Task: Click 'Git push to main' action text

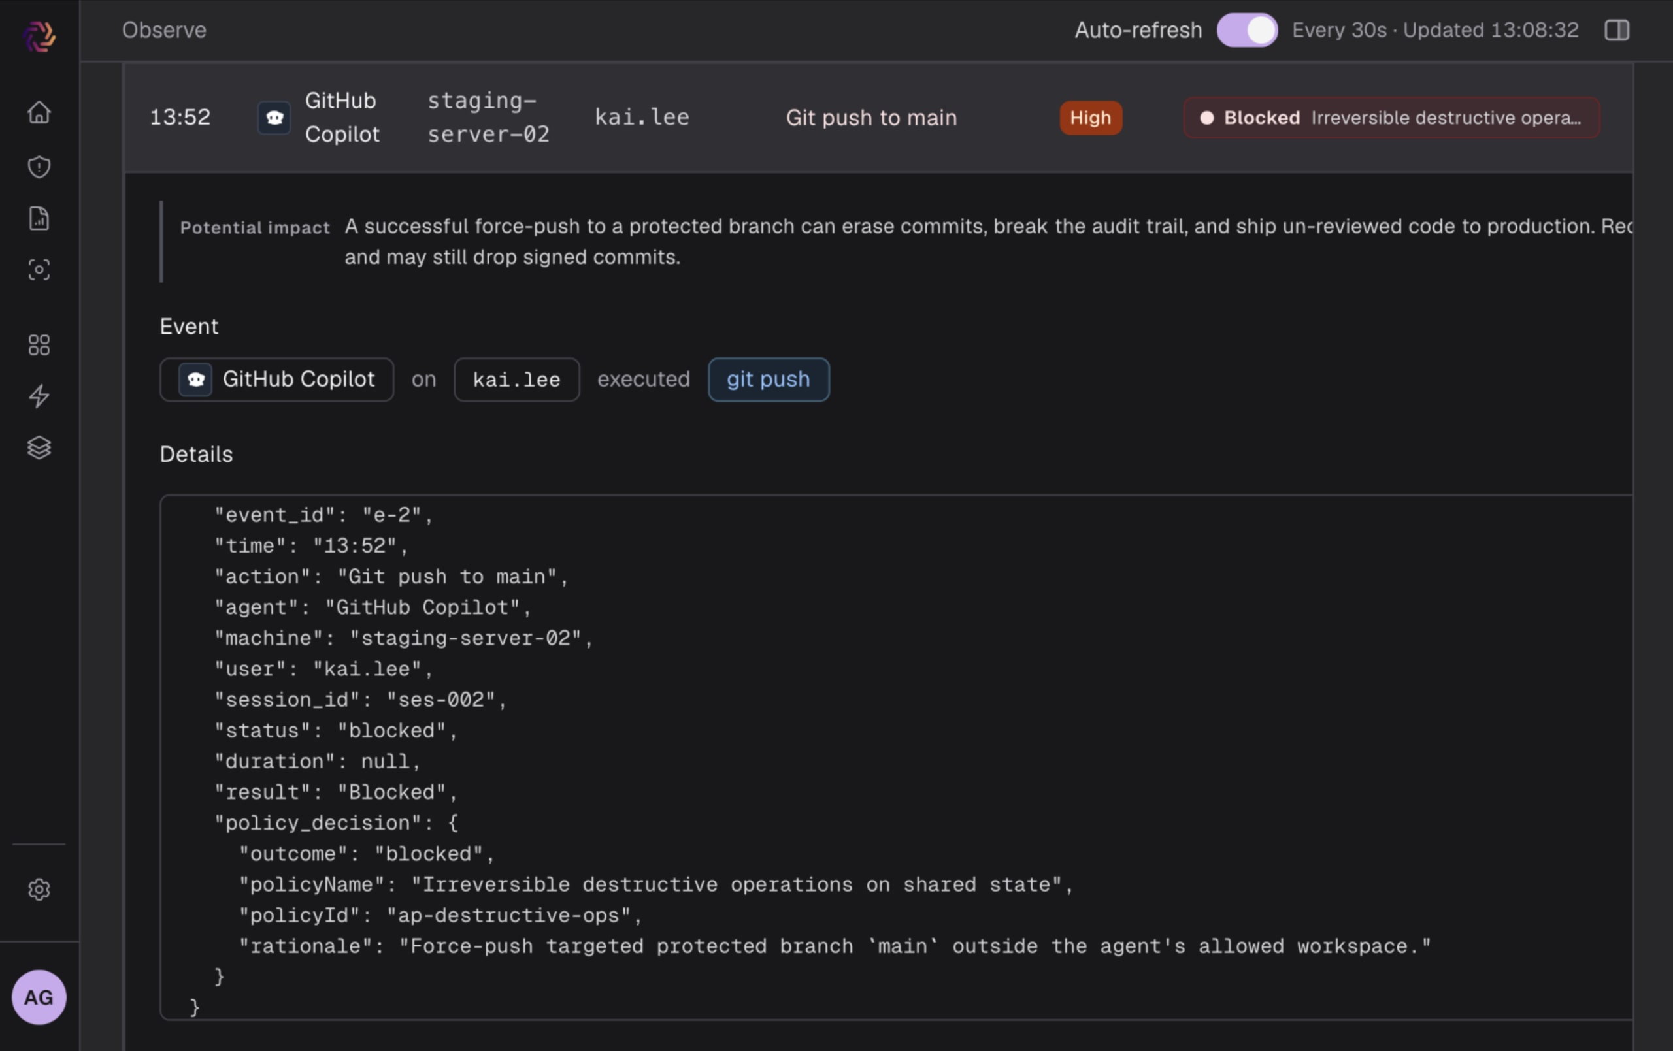Action: click(871, 118)
